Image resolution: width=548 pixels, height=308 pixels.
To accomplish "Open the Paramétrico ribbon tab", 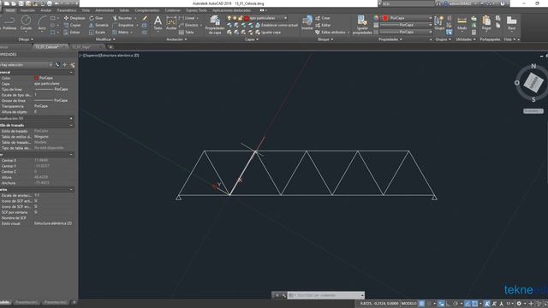I will [x=67, y=10].
